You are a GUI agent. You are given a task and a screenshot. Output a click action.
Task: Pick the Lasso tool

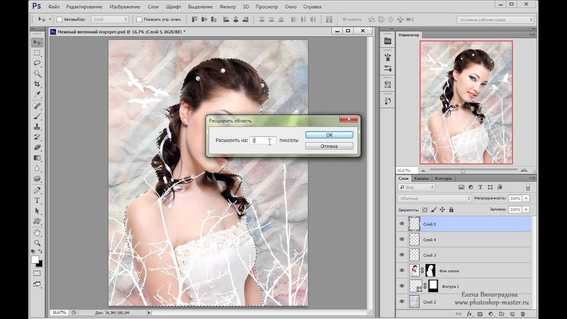[x=37, y=63]
